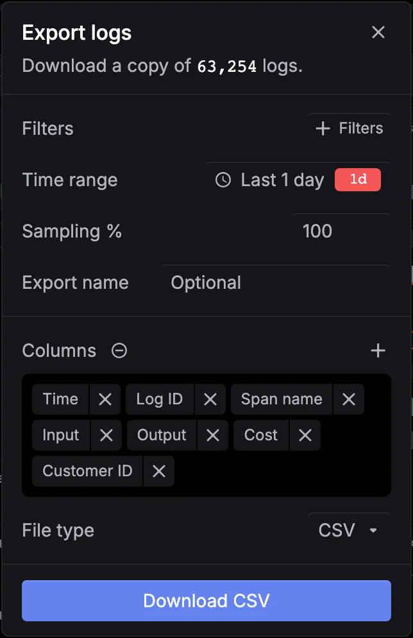Select the Span name column chip

pos(282,399)
